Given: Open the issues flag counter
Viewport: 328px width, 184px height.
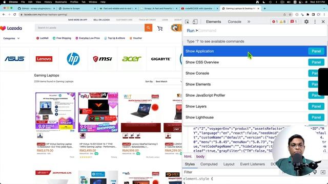Looking at the screenshot, I should pyautogui.click(x=294, y=21).
